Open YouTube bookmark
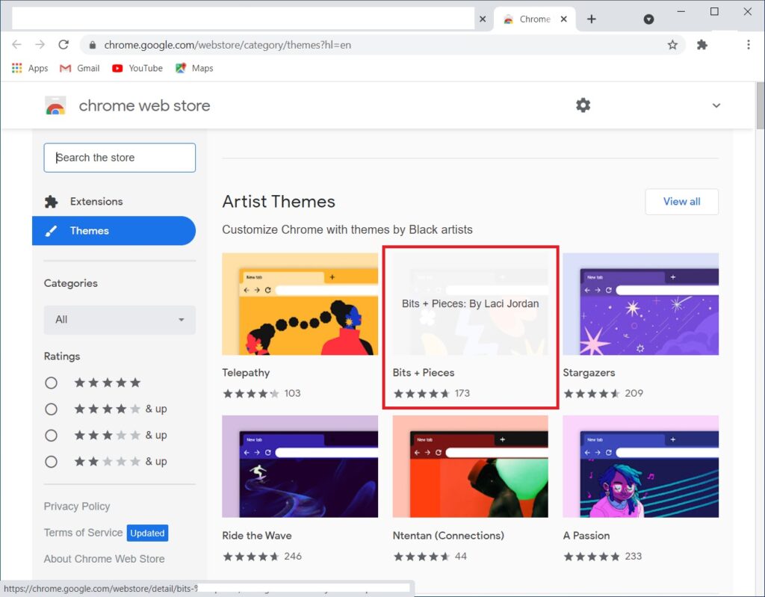This screenshot has width=765, height=597. 137,68
